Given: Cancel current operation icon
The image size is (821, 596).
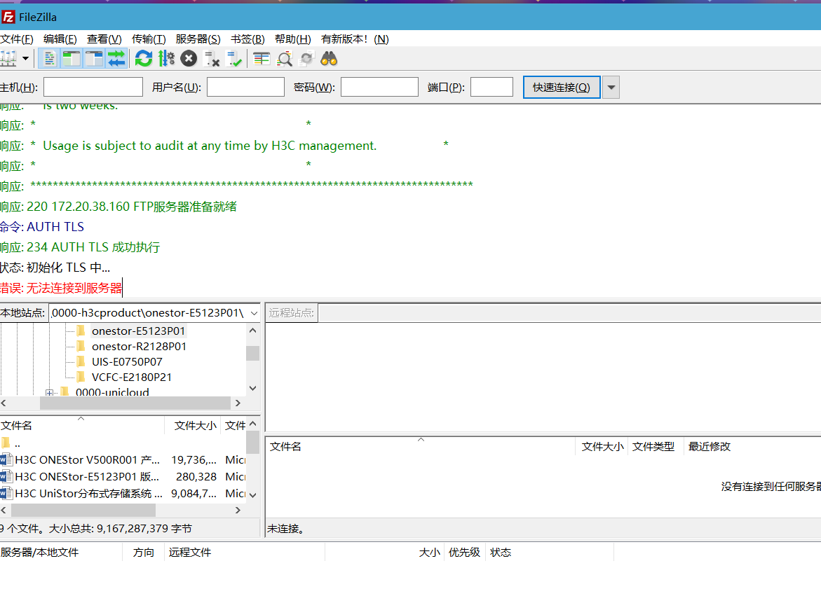Looking at the screenshot, I should (x=189, y=59).
